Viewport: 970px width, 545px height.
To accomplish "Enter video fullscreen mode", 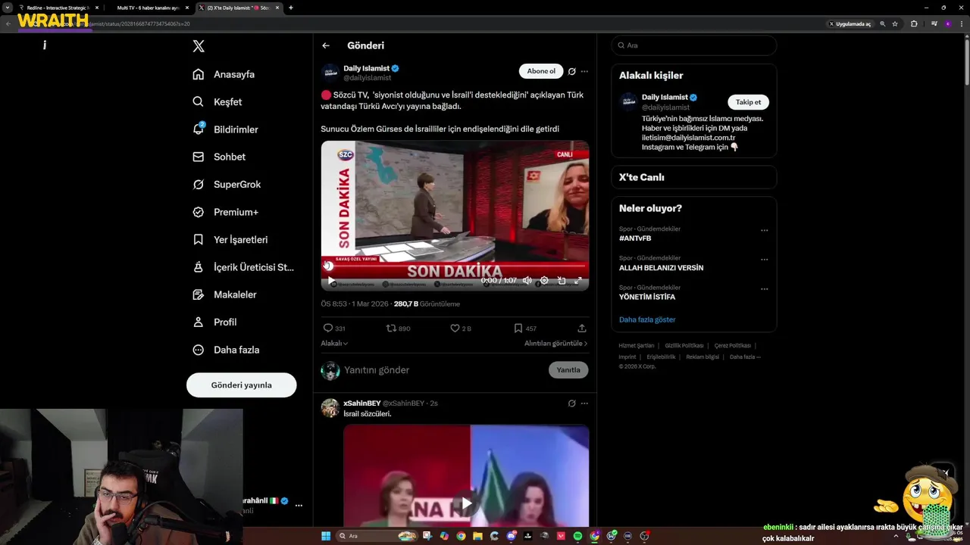I will [578, 281].
